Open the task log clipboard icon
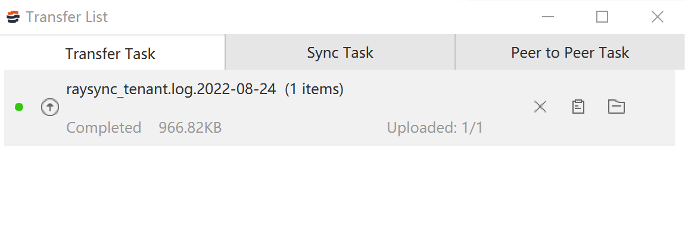This screenshot has height=225, width=685. (x=578, y=107)
